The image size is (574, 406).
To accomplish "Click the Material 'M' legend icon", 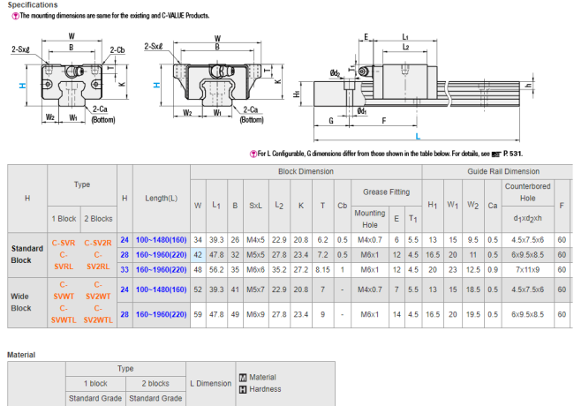I will [242, 377].
